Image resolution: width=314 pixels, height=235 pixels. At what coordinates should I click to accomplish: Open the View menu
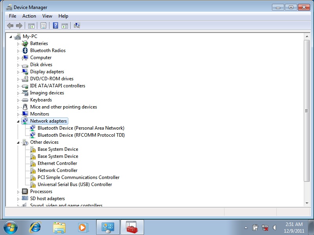coord(47,16)
